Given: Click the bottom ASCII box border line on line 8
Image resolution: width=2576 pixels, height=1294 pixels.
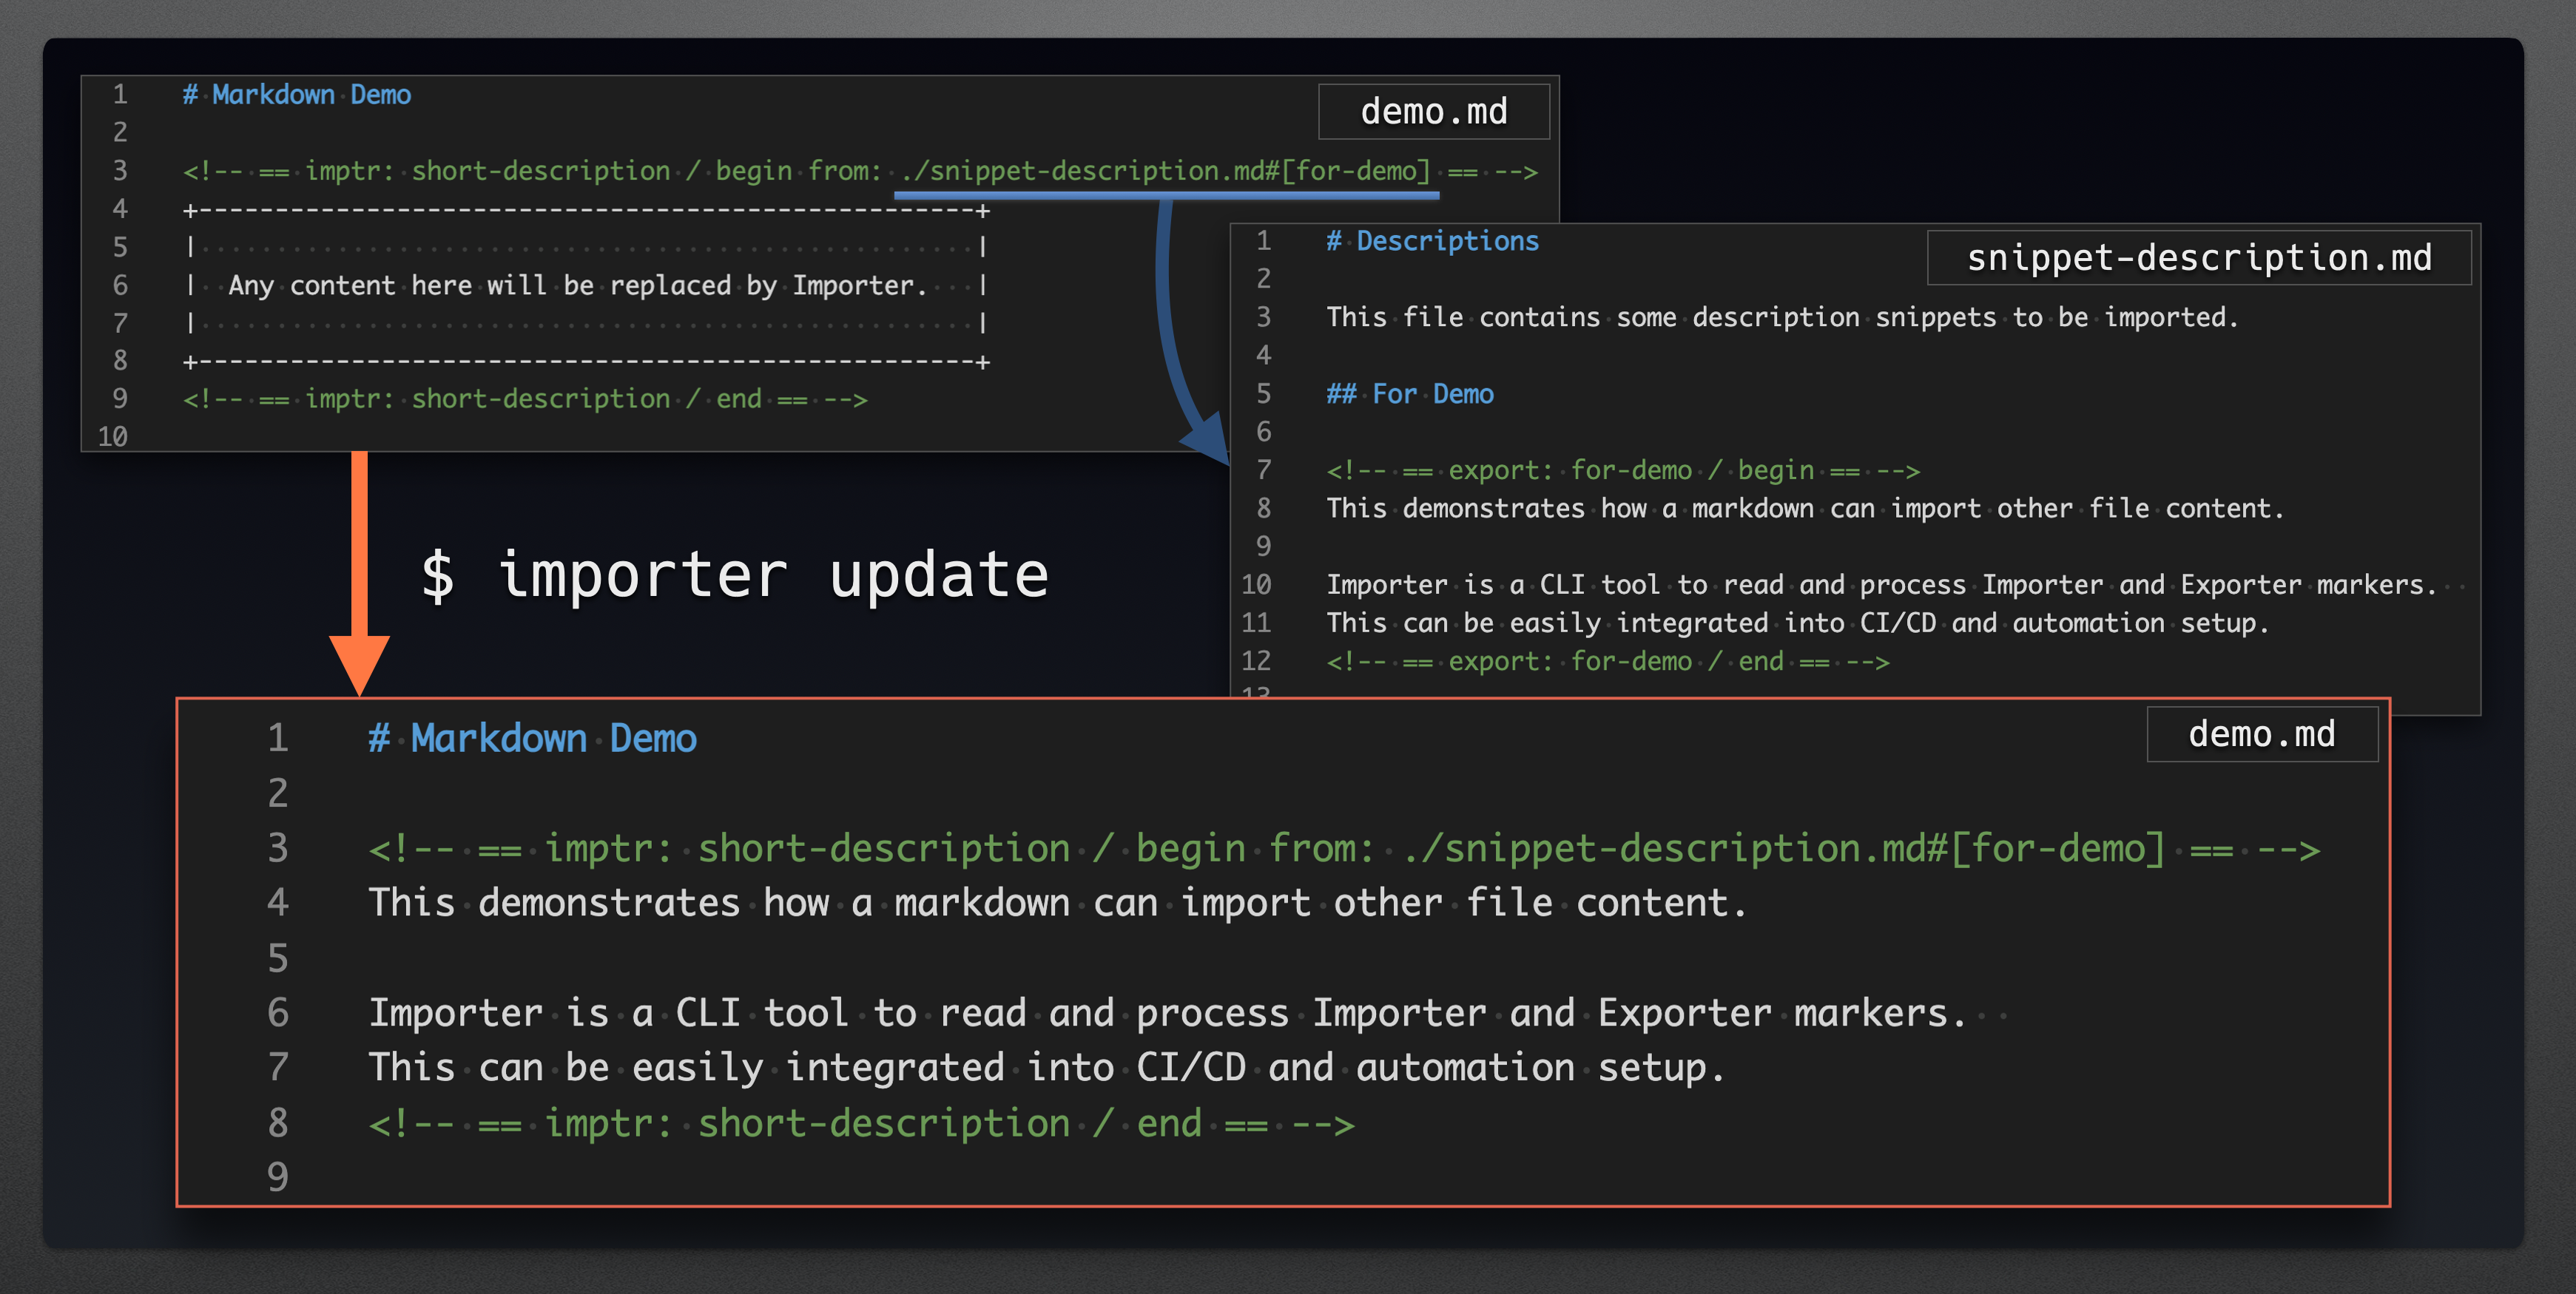Looking at the screenshot, I should click(587, 362).
